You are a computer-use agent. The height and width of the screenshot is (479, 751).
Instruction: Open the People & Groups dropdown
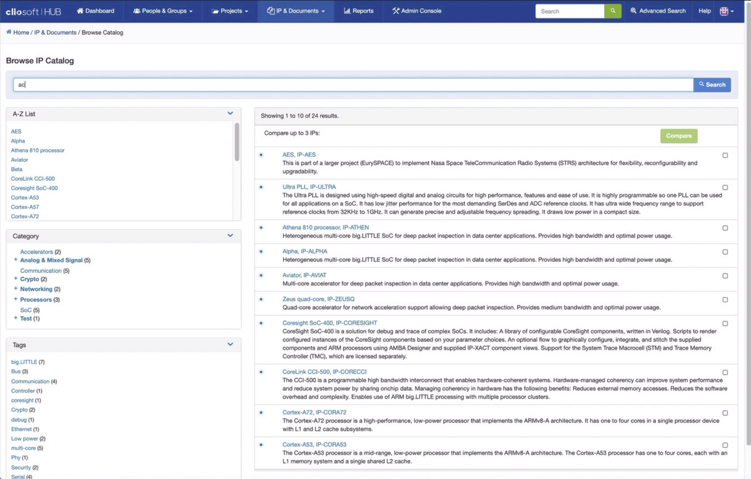click(x=163, y=11)
